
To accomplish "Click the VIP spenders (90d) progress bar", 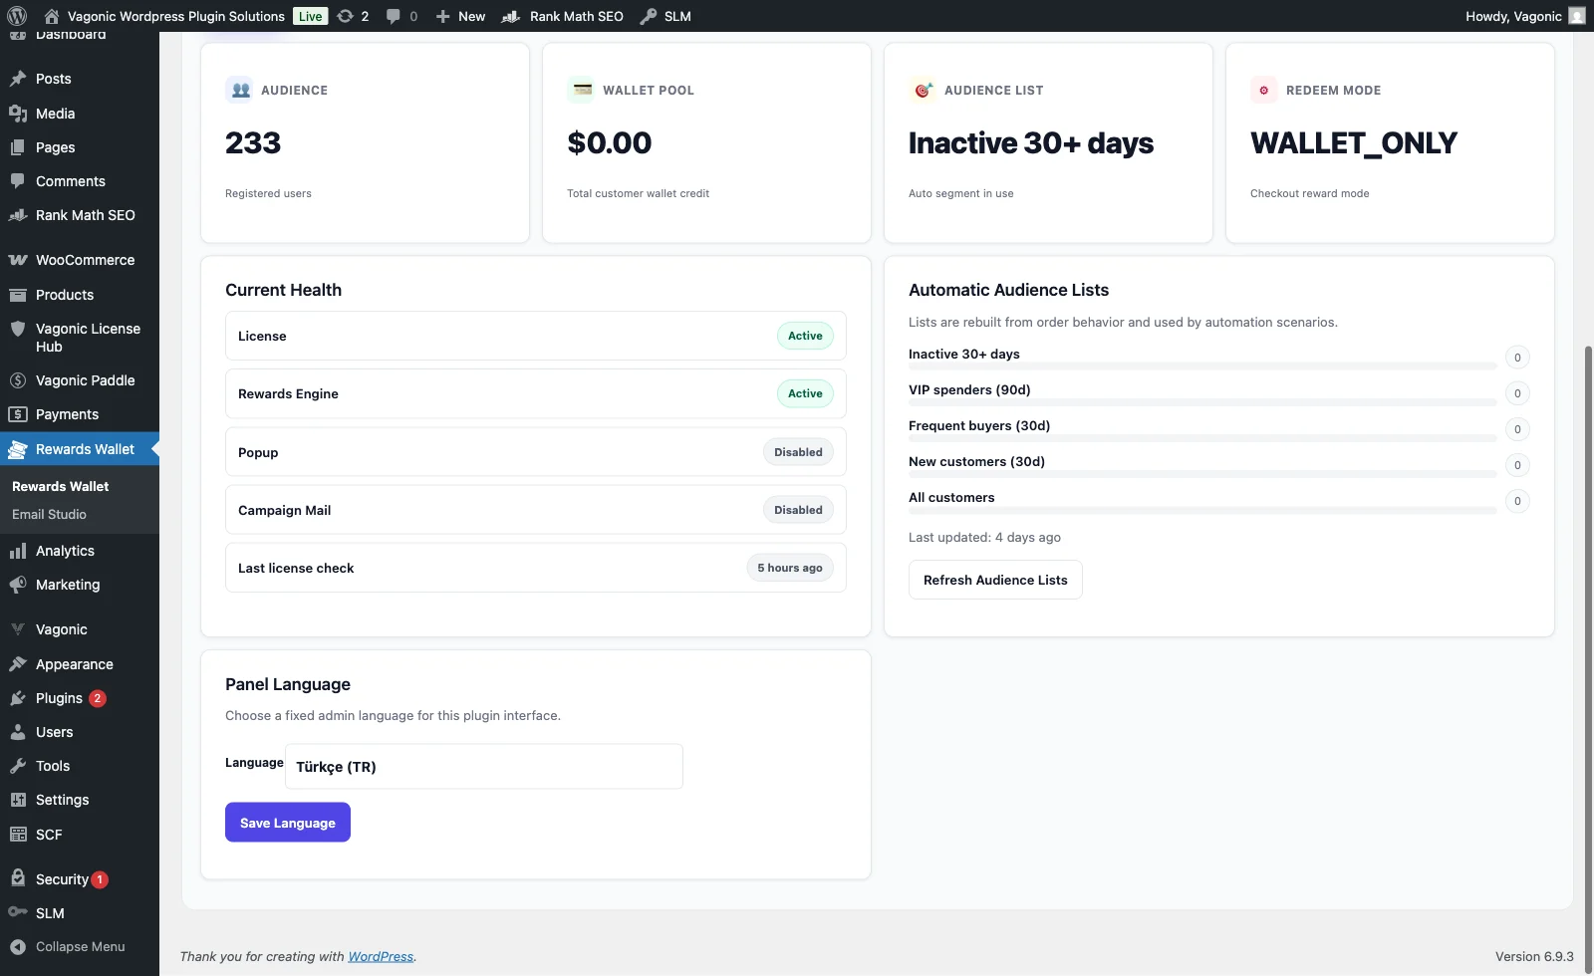I will pos(1202,402).
